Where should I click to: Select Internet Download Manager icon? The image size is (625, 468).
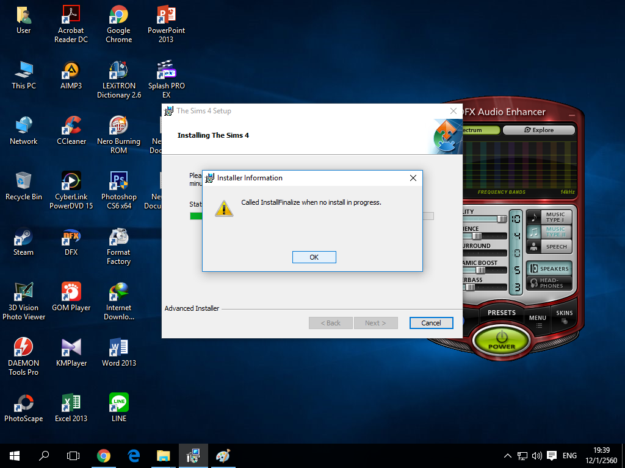tap(119, 301)
